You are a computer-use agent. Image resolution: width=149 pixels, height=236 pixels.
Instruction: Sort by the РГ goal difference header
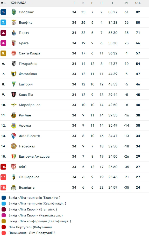point(126,3)
